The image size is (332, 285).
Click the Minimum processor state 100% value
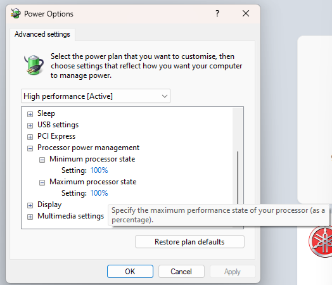pos(99,170)
